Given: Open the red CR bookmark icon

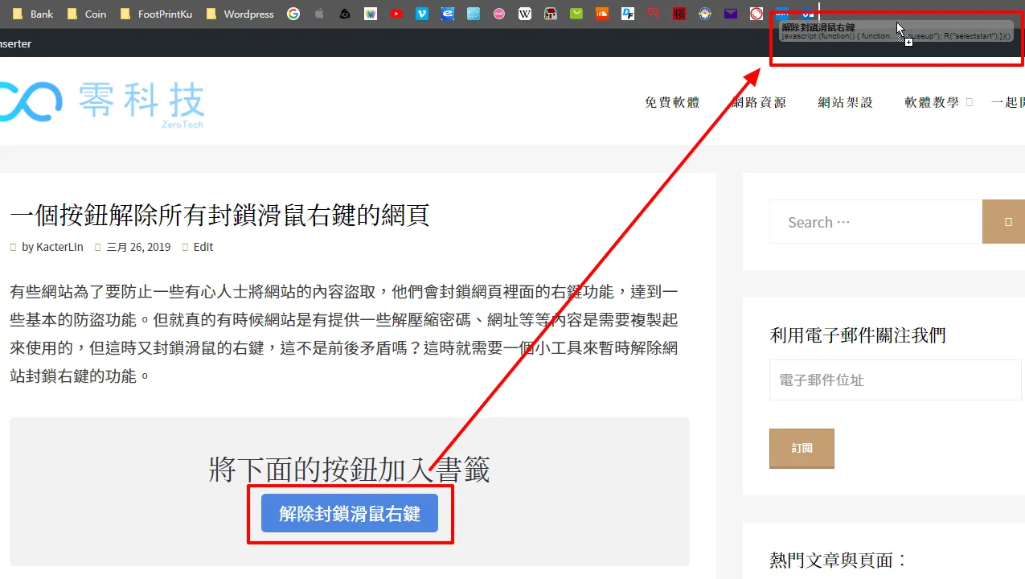Looking at the screenshot, I should tap(654, 14).
